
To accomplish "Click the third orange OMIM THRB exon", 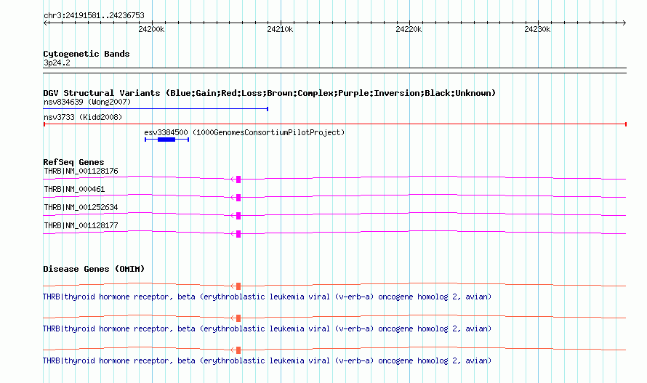I will click(238, 350).
